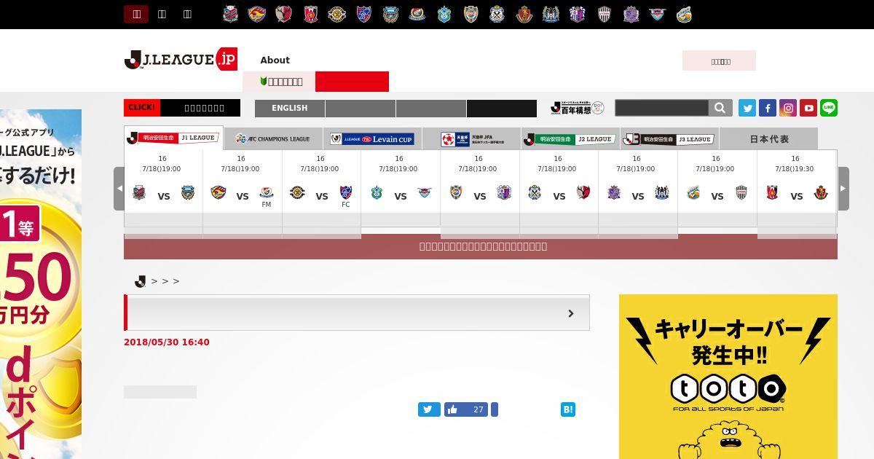Click the date 2018/05/30 16:40

click(x=167, y=342)
